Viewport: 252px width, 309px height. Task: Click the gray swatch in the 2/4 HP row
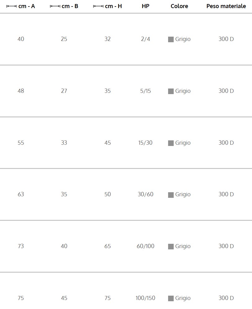(171, 39)
